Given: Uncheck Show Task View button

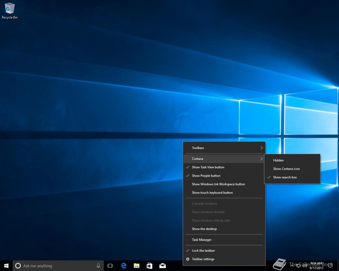Looking at the screenshot, I should point(208,167).
